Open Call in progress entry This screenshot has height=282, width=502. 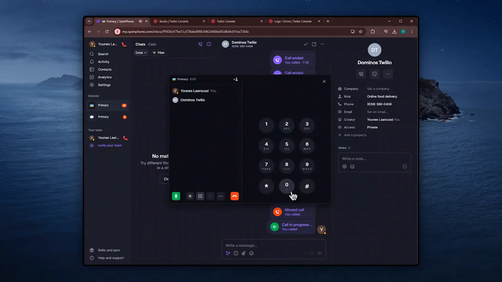coord(291,227)
